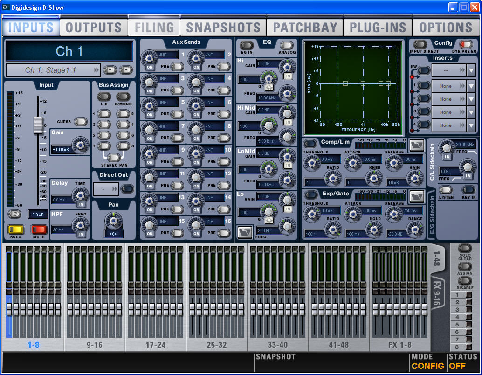The height and width of the screenshot is (375, 482).
Task: Open the Exp/Gate preset folder icon
Action: [417, 196]
